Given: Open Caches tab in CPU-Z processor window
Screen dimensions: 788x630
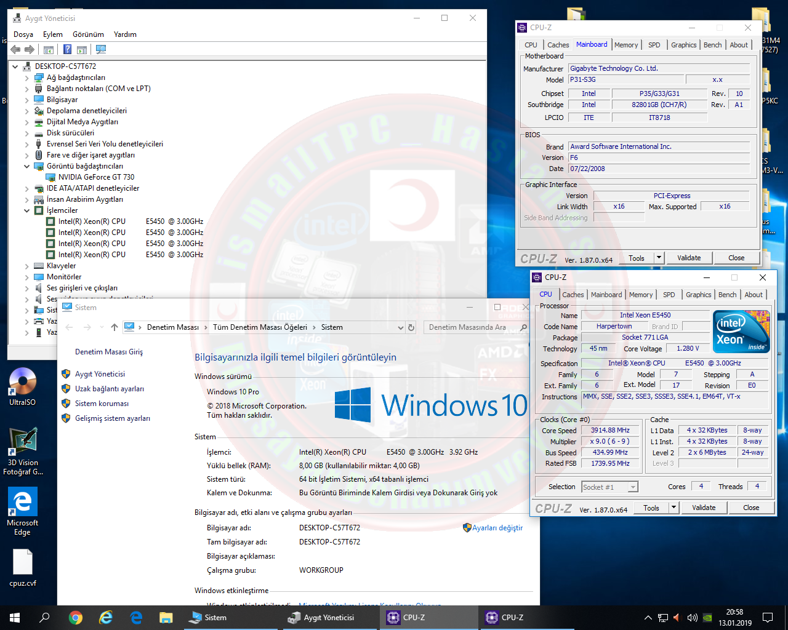Looking at the screenshot, I should tap(573, 295).
